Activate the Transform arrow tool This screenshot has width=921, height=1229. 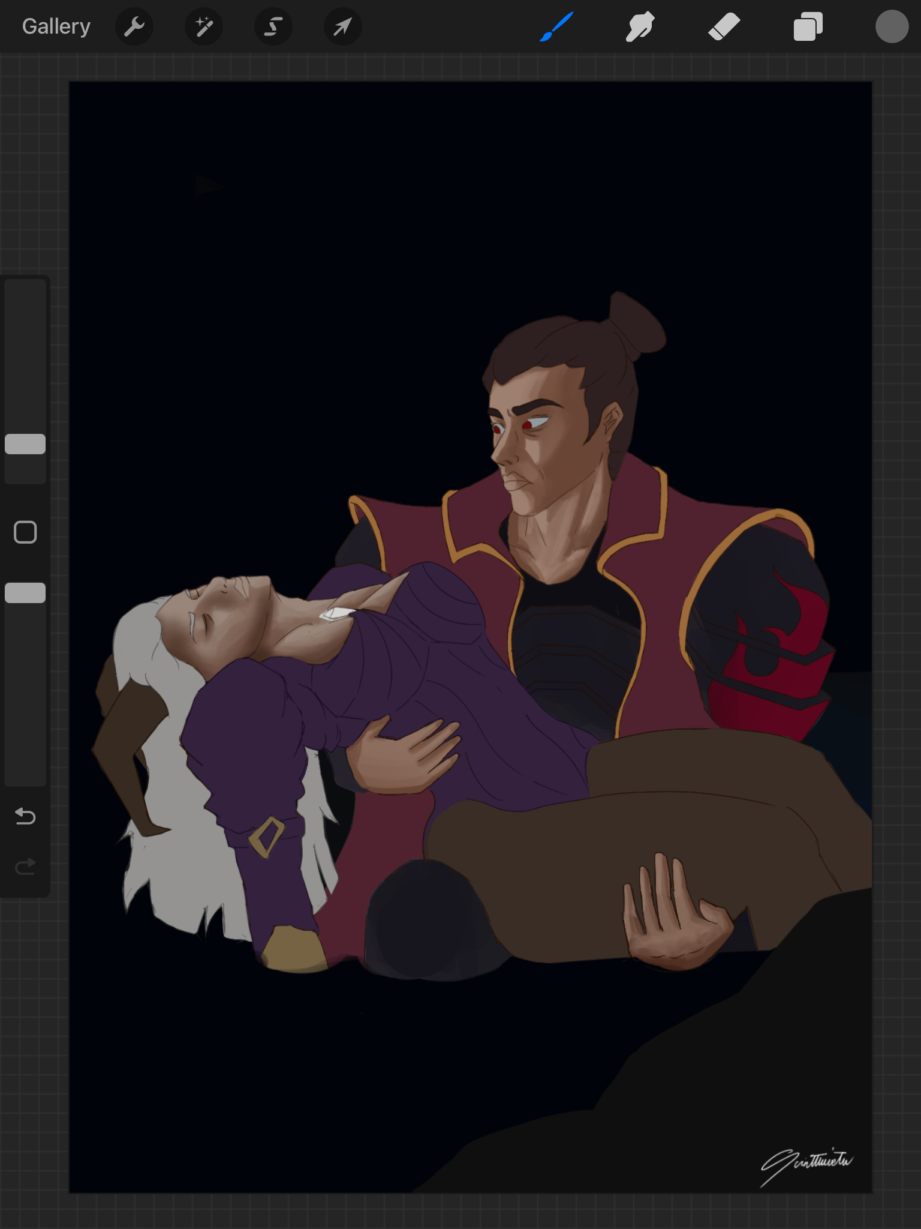point(343,26)
